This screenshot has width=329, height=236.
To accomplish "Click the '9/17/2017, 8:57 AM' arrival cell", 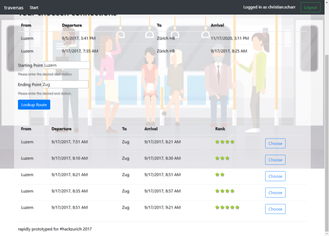I will [x=162, y=191].
